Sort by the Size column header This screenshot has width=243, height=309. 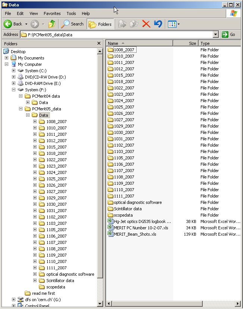pos(186,43)
